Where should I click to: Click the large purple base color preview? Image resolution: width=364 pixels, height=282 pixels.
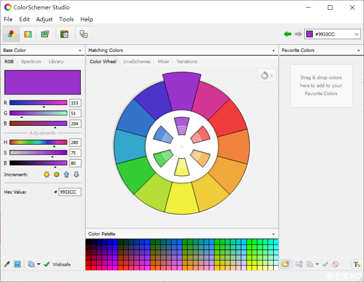43,82
